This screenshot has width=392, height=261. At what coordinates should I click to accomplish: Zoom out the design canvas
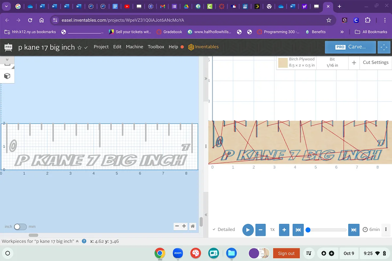[177, 226]
